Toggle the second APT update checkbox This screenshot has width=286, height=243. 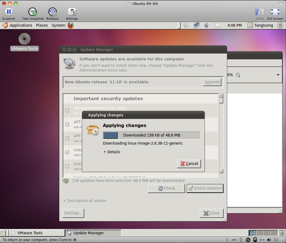click(67, 138)
